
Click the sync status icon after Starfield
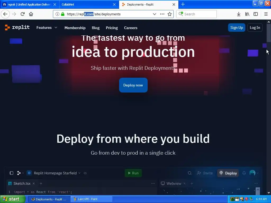click(85, 173)
